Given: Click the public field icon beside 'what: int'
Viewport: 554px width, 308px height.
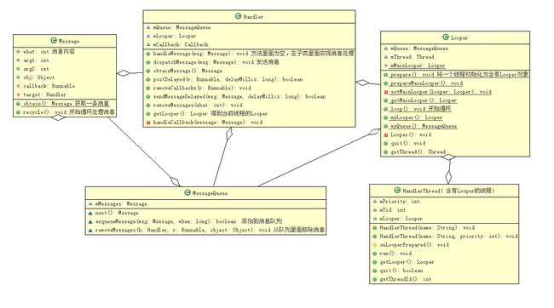Looking at the screenshot, I should tap(19, 52).
